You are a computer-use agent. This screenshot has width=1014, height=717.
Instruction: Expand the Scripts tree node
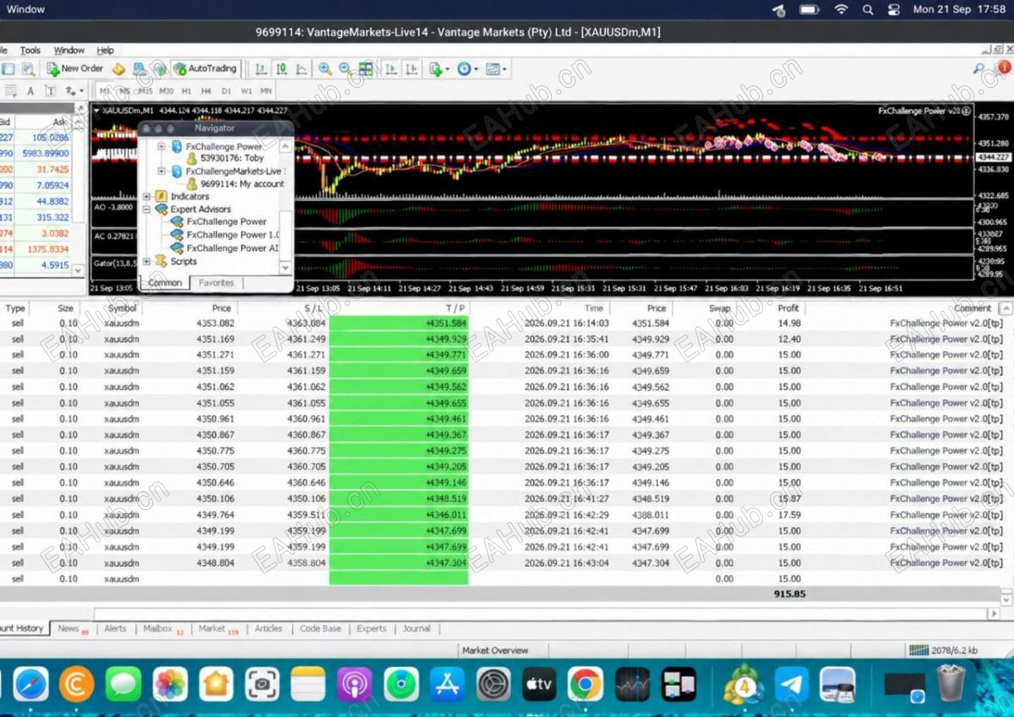click(147, 262)
